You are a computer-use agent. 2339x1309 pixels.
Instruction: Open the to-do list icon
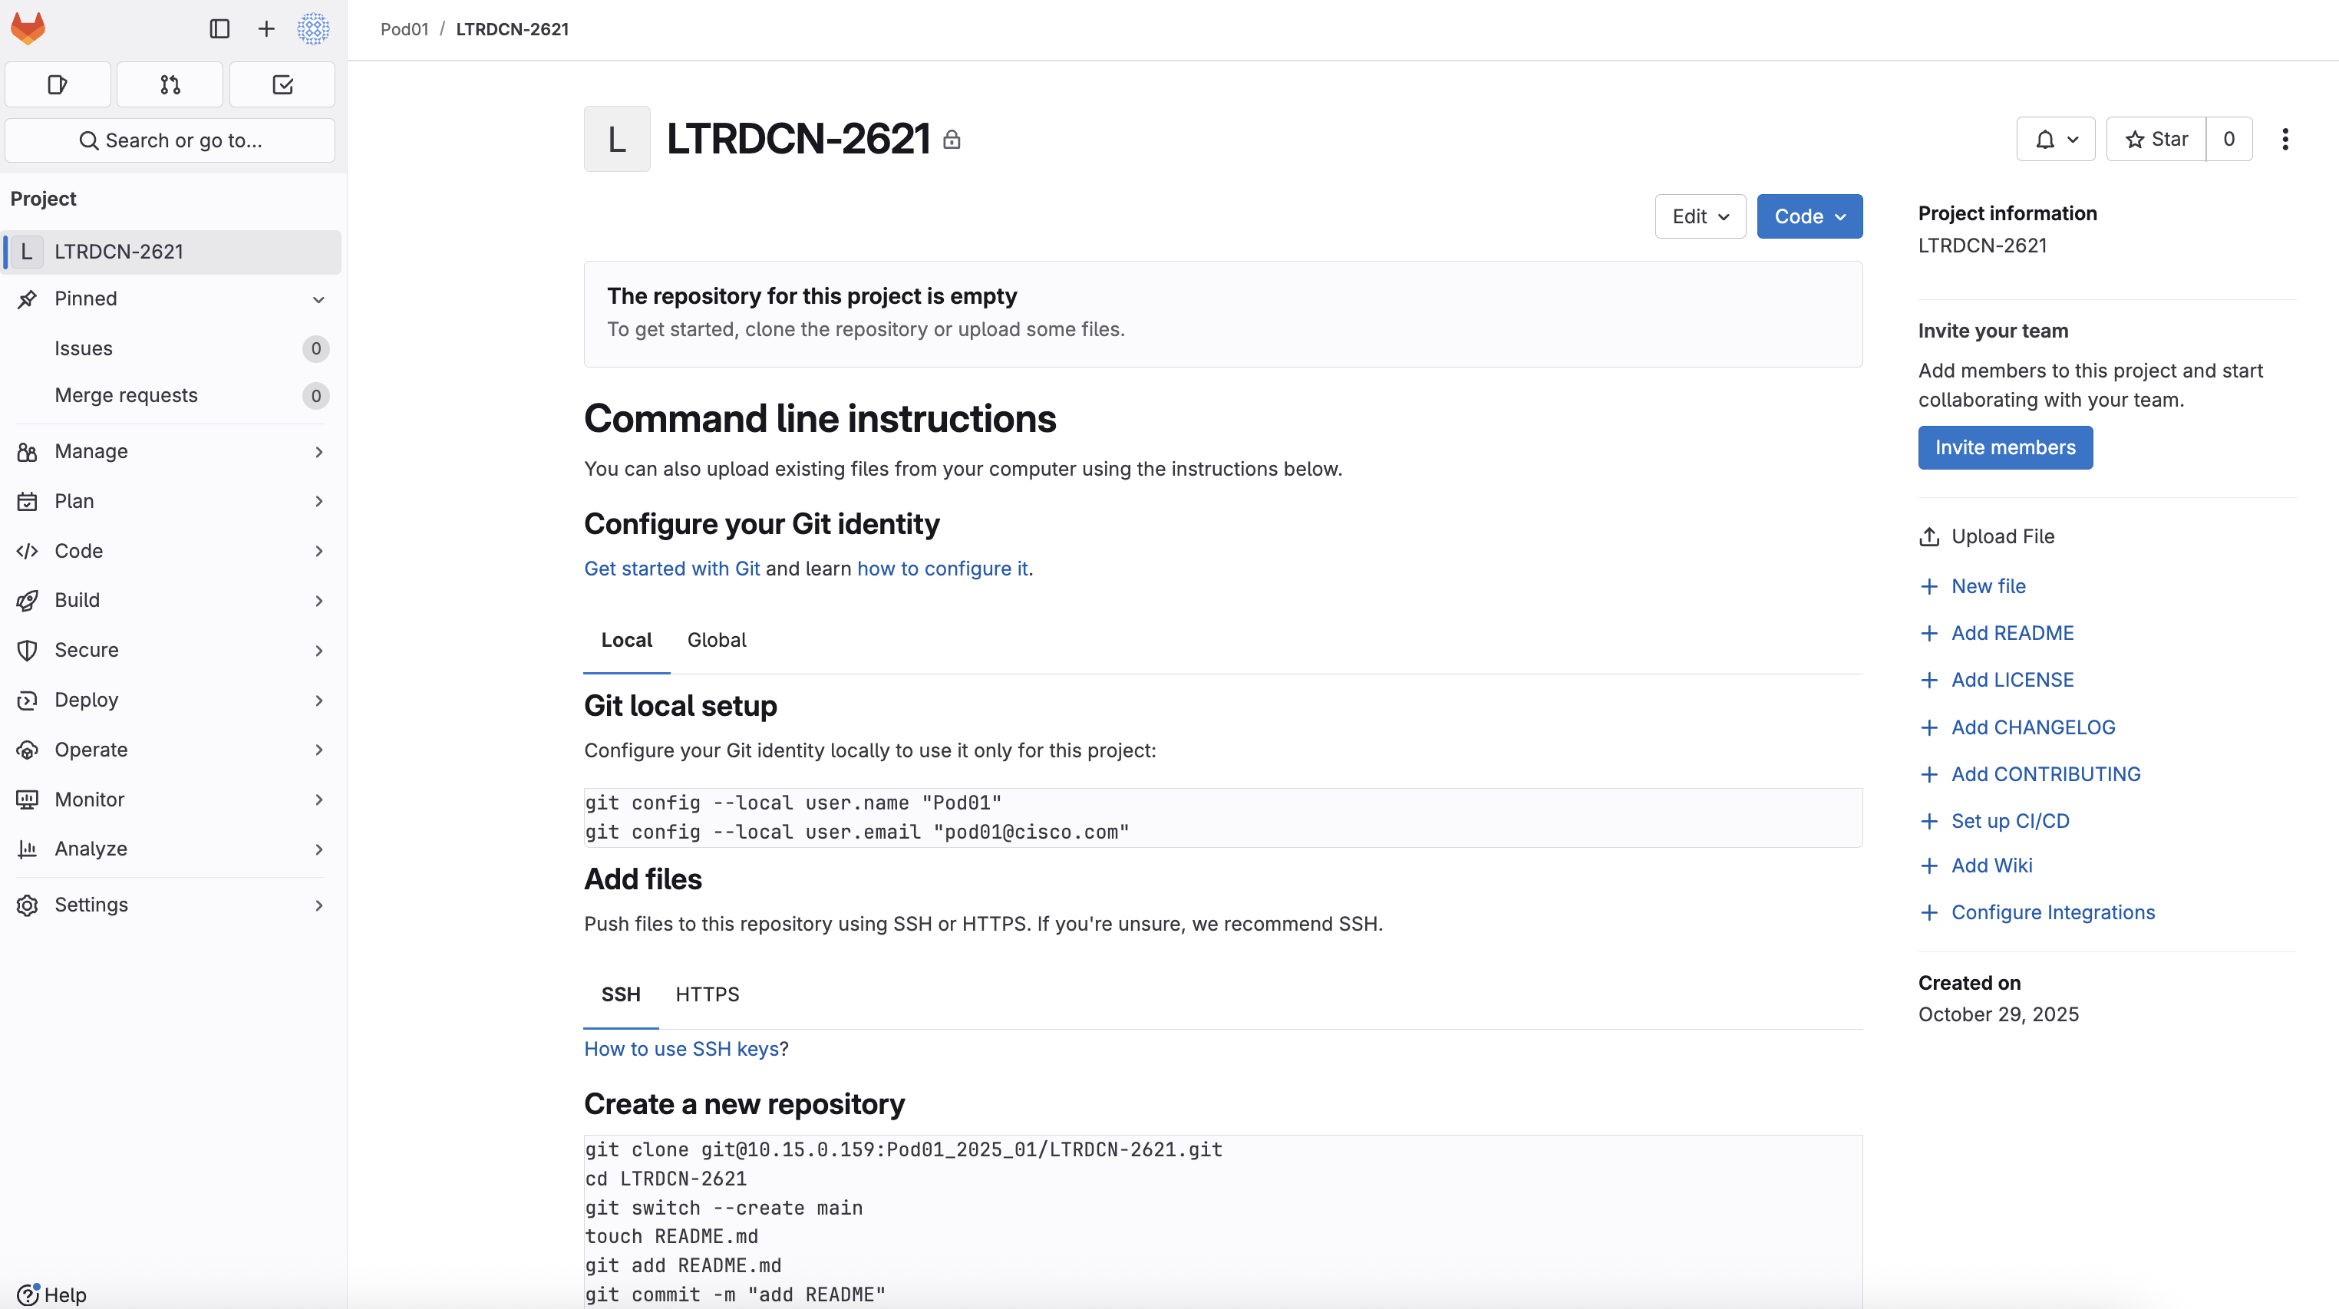tap(282, 85)
